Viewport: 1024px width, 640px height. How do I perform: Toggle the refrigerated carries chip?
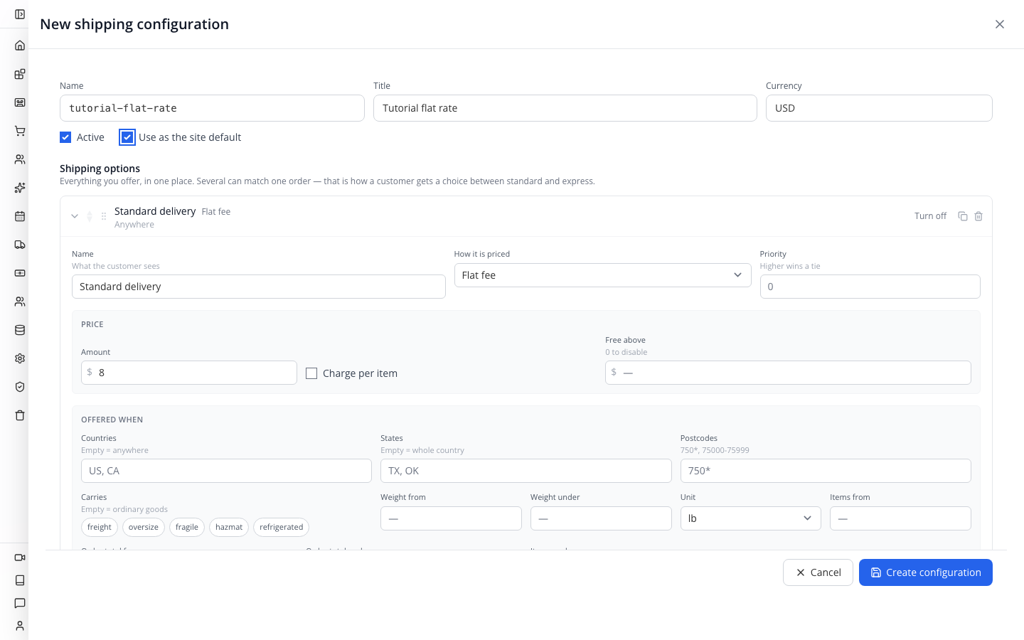point(281,527)
